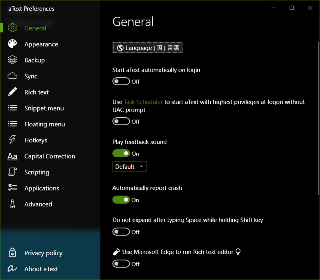Turn off Play feedback sound
The height and width of the screenshot is (280, 320).
click(x=121, y=154)
